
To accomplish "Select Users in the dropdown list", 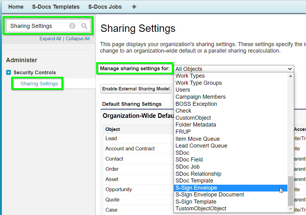I will click(230, 90).
